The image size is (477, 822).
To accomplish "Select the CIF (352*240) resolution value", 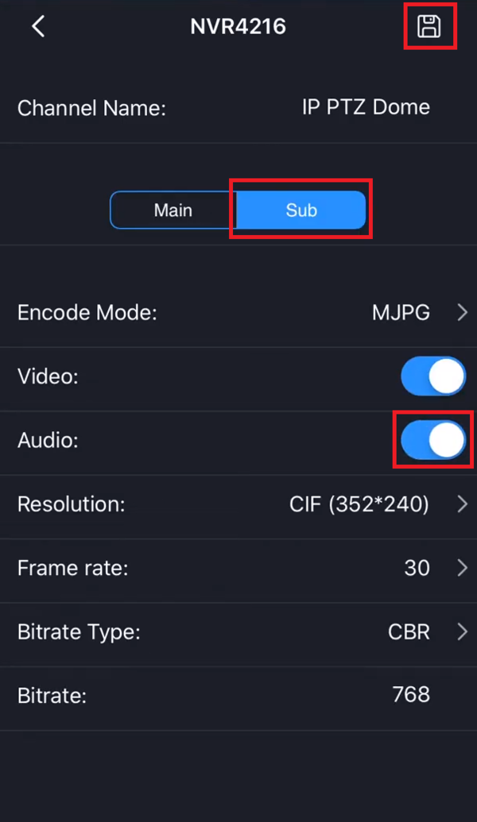I will (359, 504).
